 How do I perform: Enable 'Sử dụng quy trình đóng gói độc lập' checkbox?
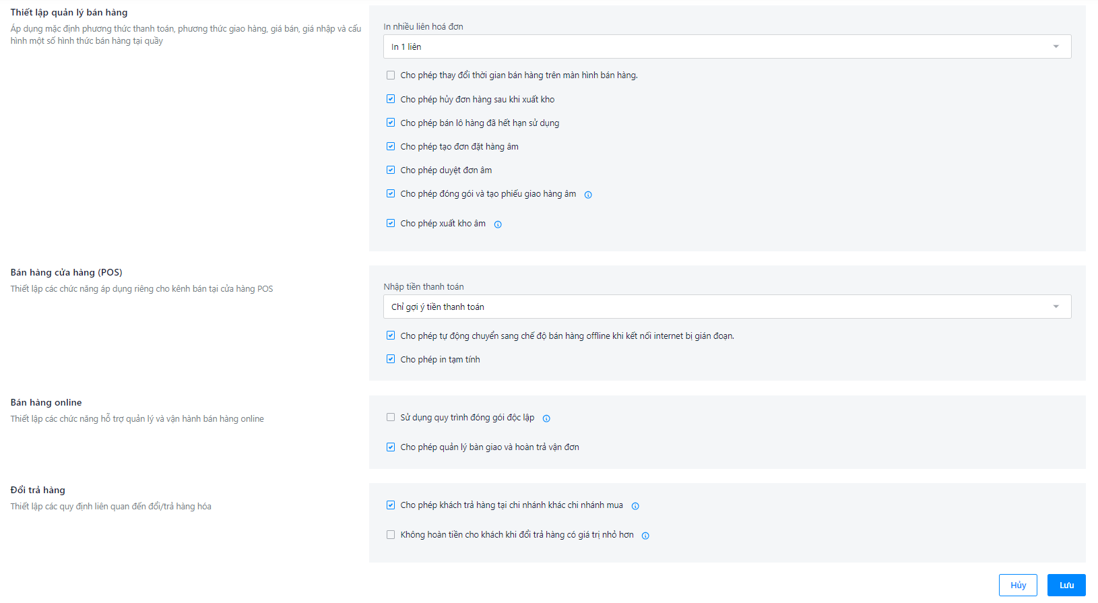[391, 417]
